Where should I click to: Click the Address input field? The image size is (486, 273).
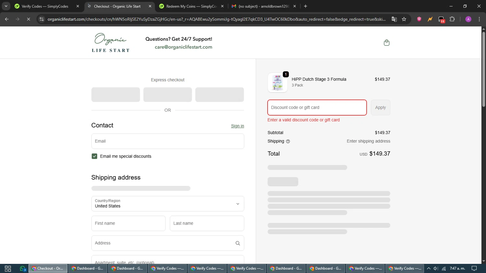168,243
